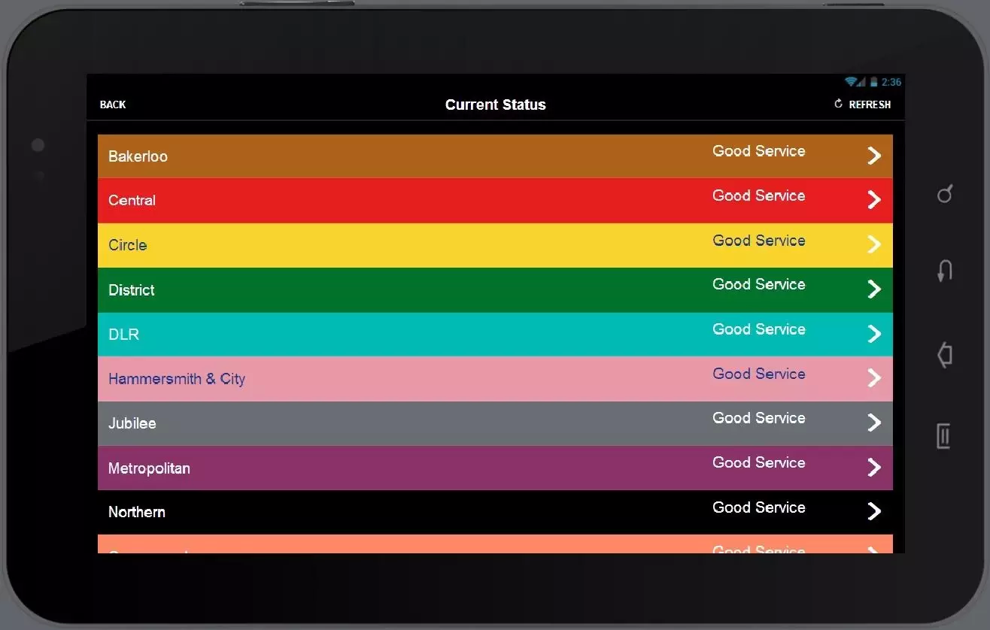Click Northern's Good Service status

759,507
